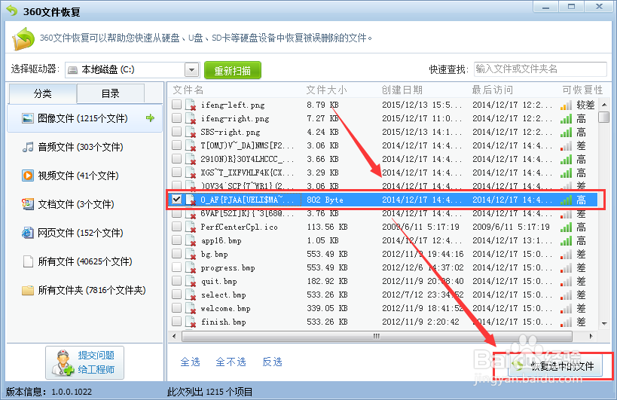Sort by the 最后访问 column header

point(492,90)
